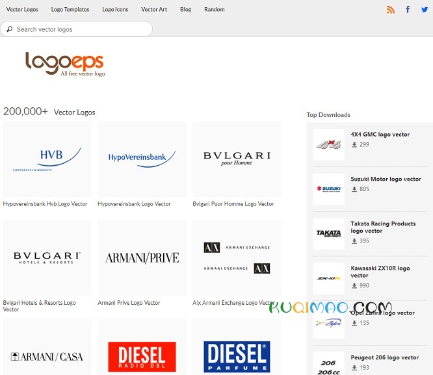Click Hypovereinsbank Hvb Logo Vector link
Screen dimensions: 433x375
click(45, 204)
